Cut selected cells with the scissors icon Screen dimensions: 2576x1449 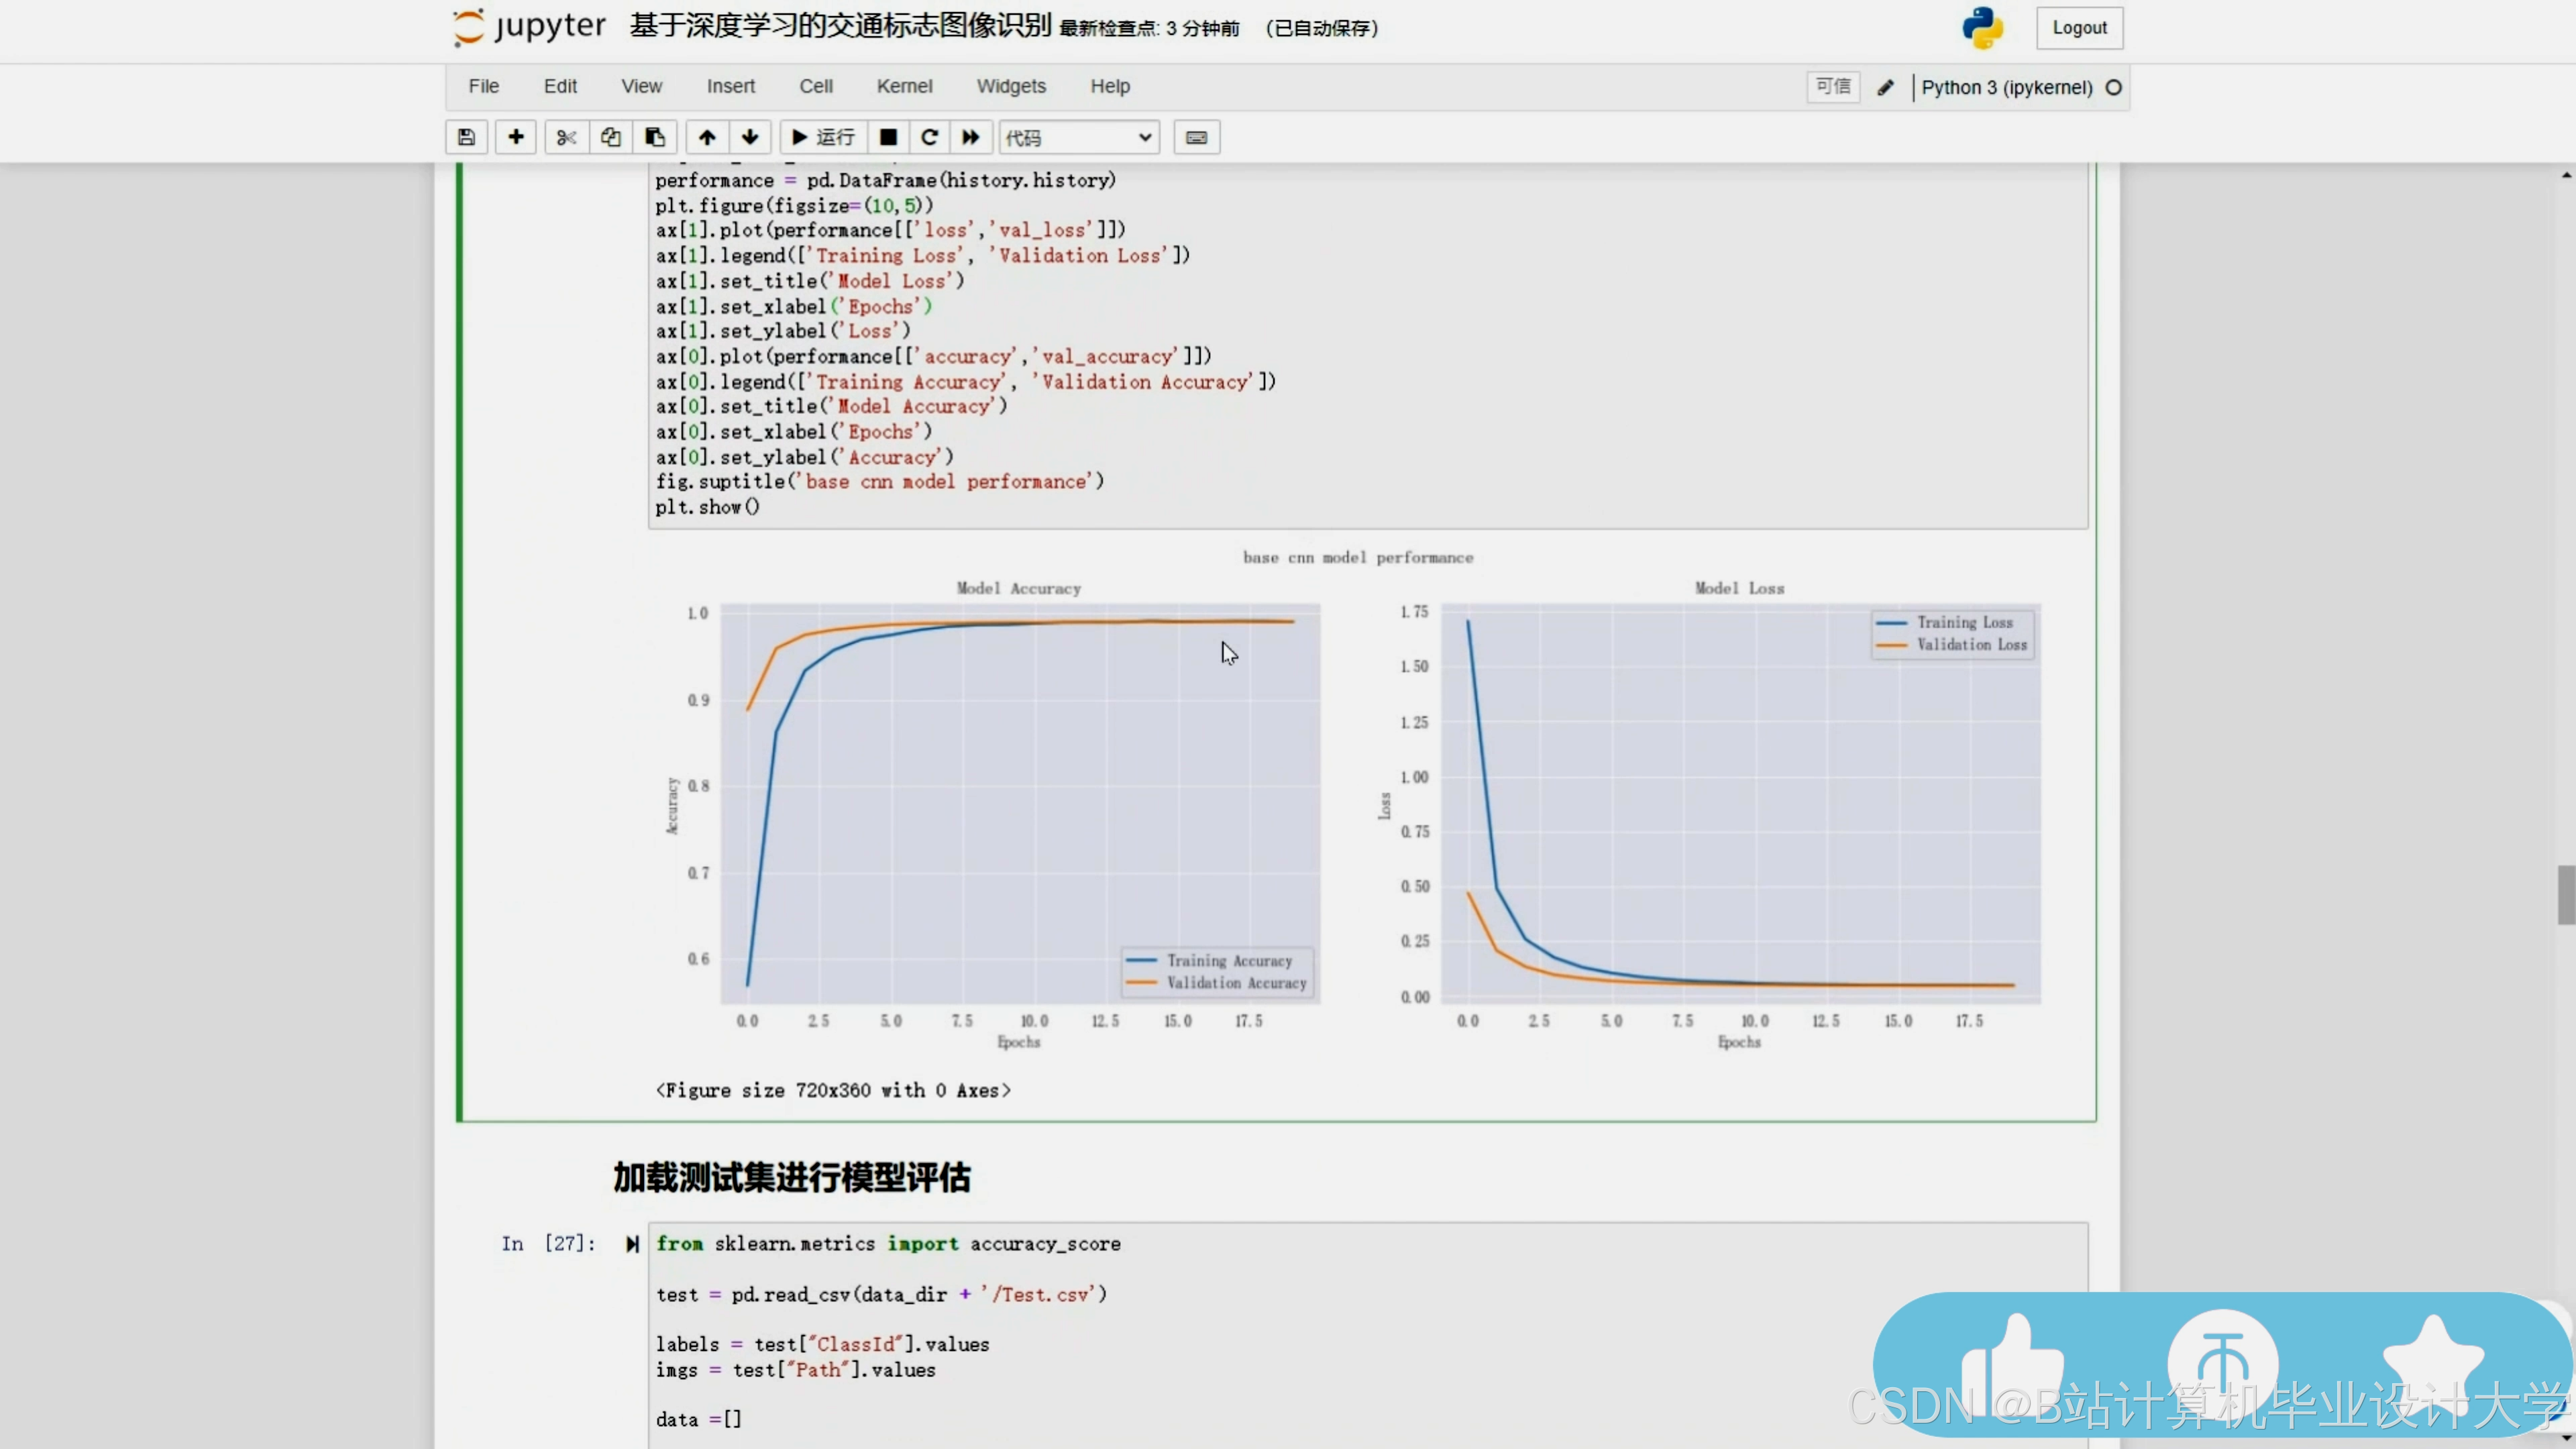tap(566, 137)
